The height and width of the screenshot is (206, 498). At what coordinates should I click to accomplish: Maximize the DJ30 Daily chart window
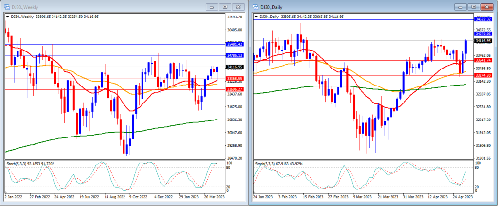click(474, 7)
